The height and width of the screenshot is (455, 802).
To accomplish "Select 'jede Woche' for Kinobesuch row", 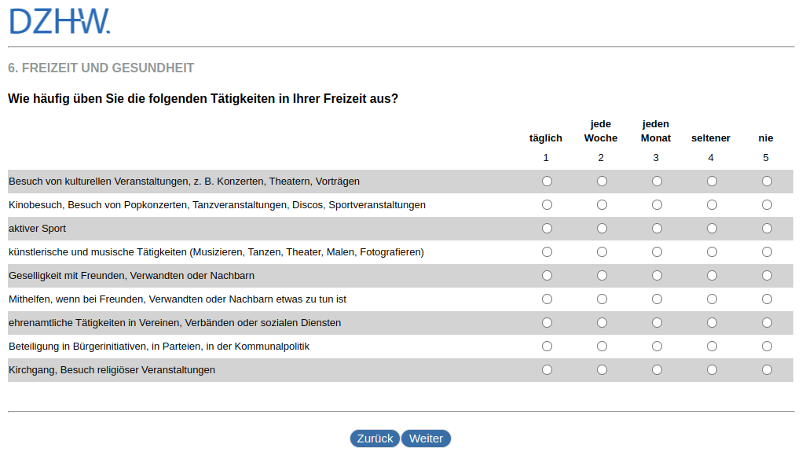I will [x=602, y=205].
